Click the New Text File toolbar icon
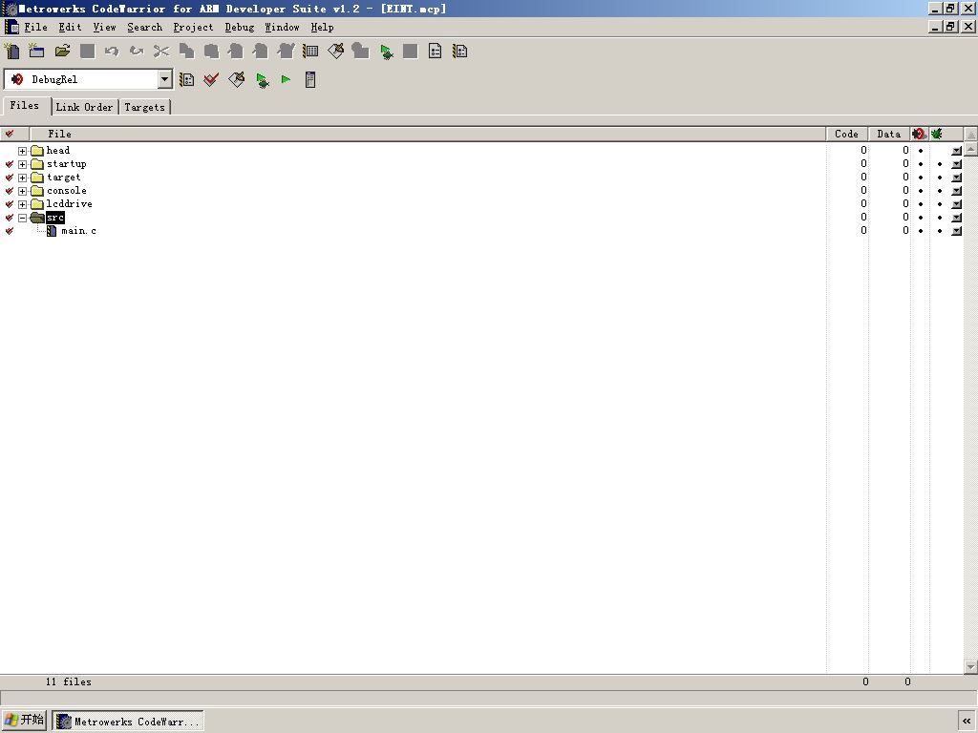Image resolution: width=978 pixels, height=733 pixels. [11, 51]
